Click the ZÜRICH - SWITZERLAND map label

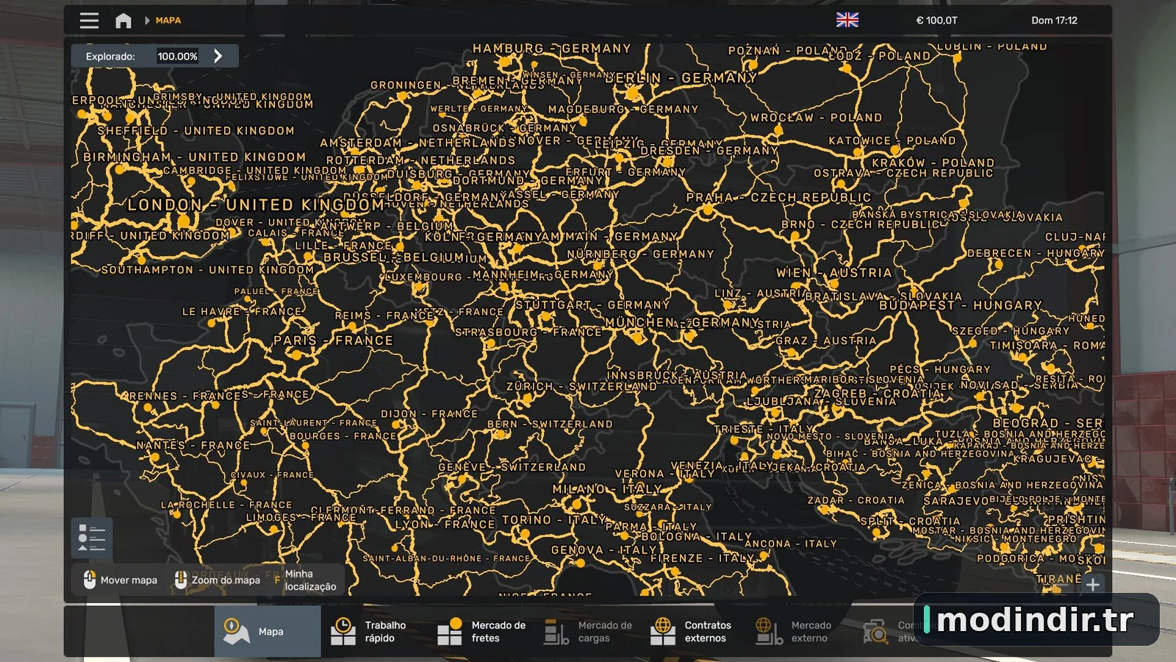tap(581, 386)
